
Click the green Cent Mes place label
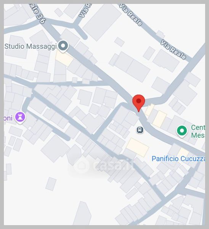click(198, 131)
